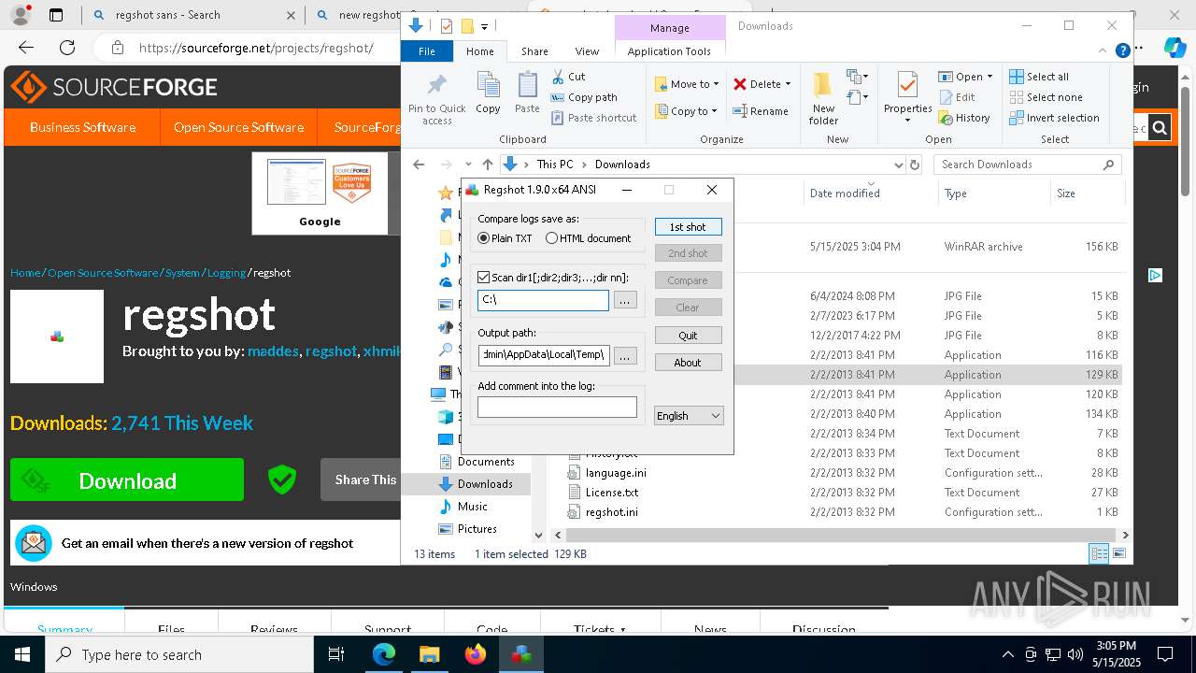
Task: Click Select none in the ribbon
Action: [1046, 97]
